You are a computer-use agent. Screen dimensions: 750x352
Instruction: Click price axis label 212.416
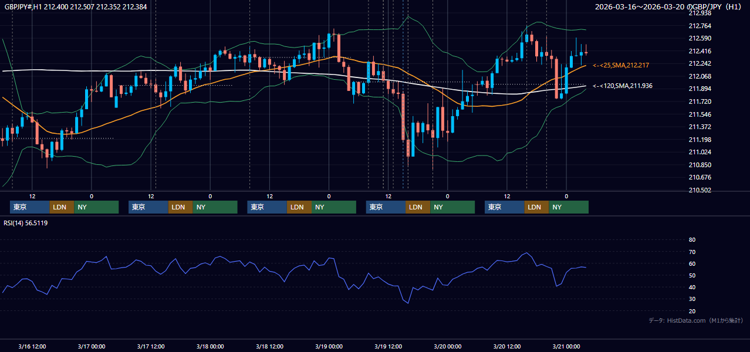click(700, 51)
